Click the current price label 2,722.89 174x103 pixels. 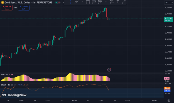tap(168, 19)
